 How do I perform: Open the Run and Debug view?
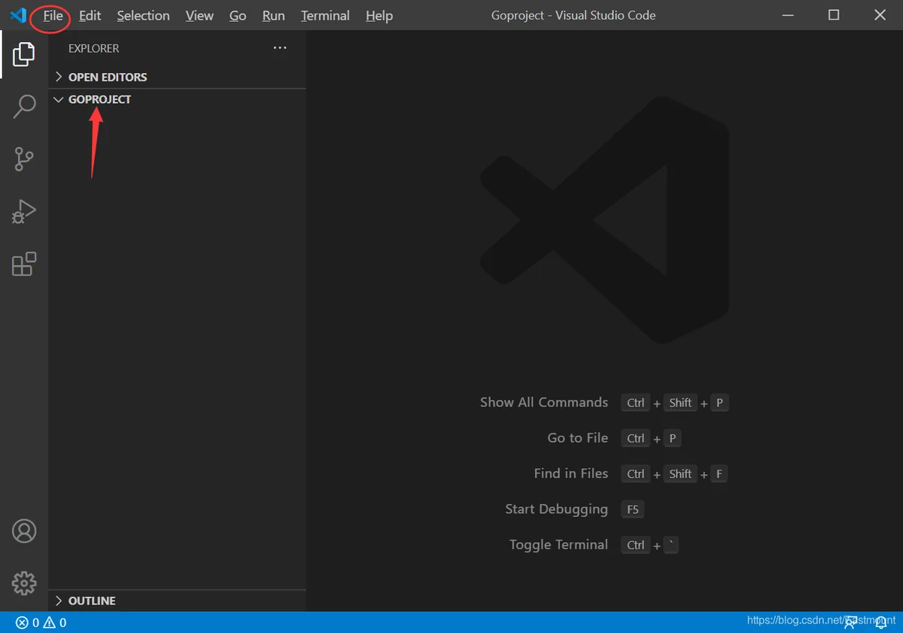(24, 212)
